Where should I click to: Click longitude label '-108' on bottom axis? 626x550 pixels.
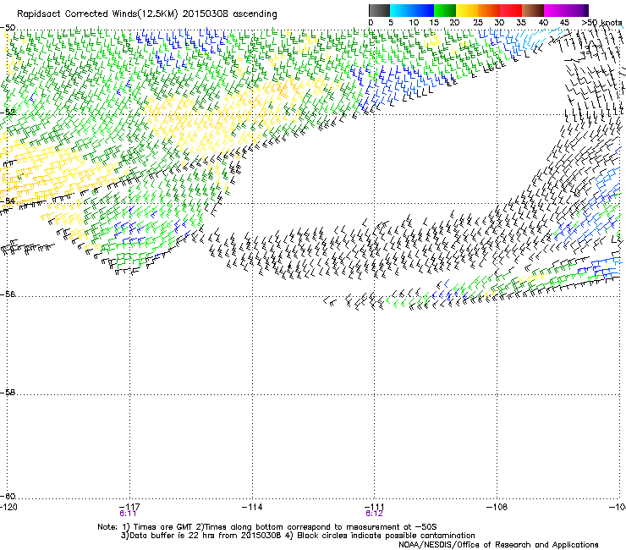pyautogui.click(x=497, y=507)
